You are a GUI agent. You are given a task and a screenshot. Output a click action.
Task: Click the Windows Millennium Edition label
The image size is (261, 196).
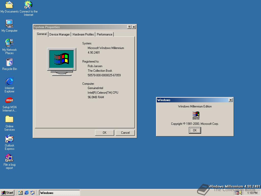(x=195, y=106)
